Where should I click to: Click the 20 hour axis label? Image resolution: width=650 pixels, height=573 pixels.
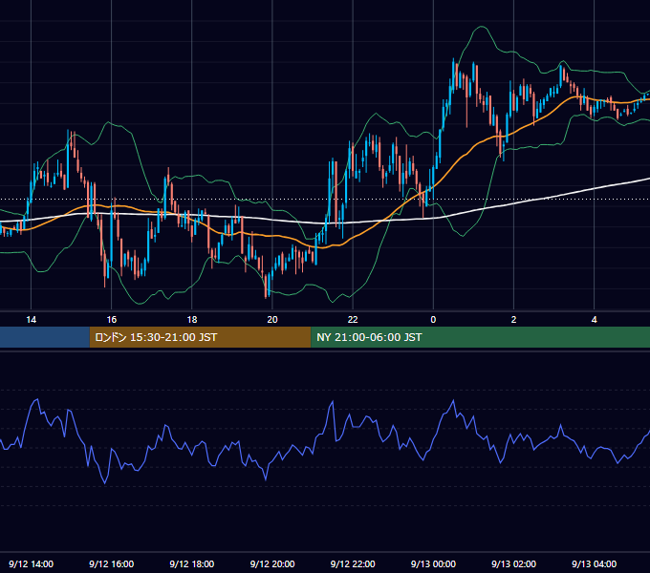coord(272,320)
